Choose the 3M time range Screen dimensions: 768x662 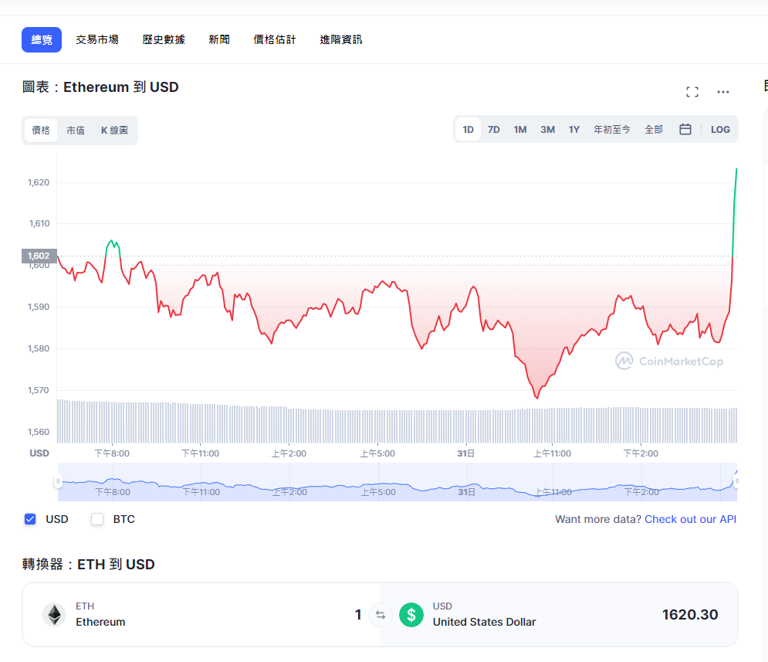tap(547, 129)
